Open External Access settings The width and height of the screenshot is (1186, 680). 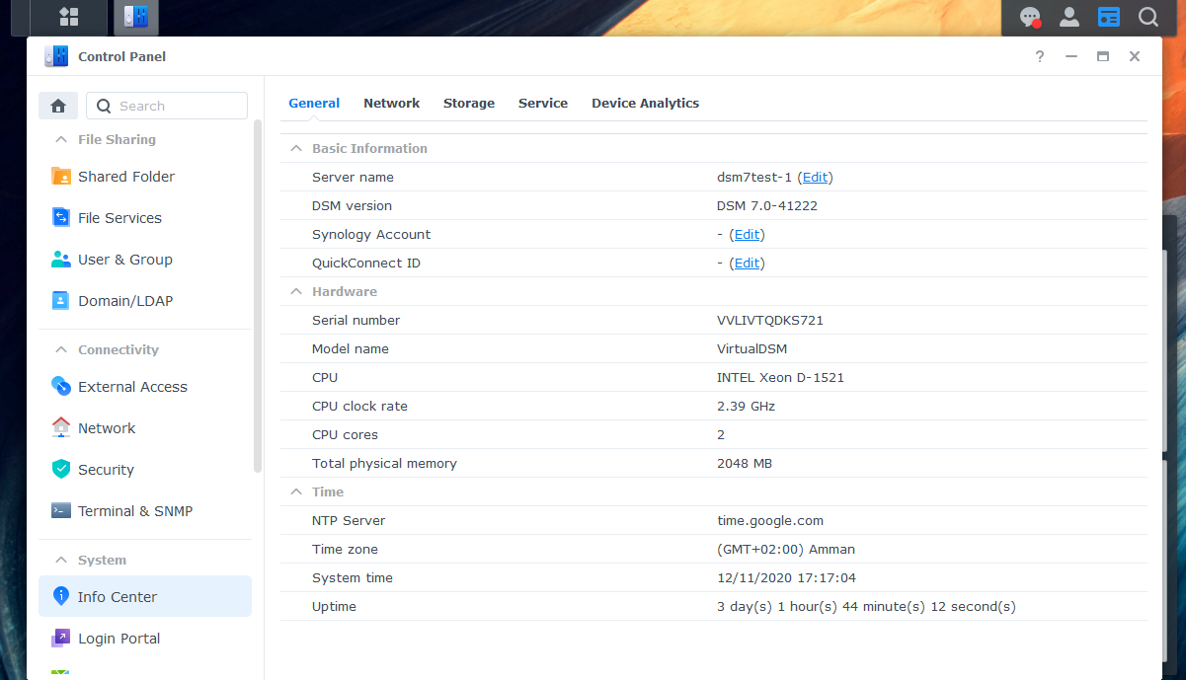145,387
